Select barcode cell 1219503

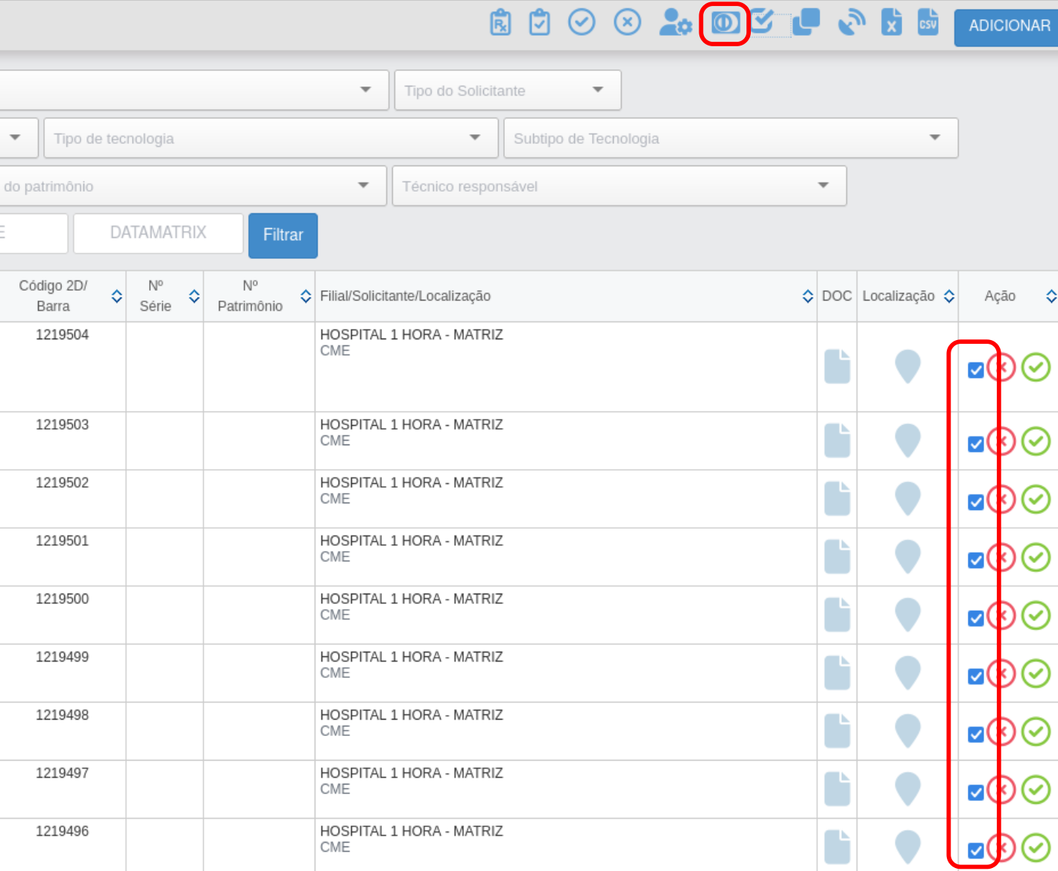pos(63,425)
